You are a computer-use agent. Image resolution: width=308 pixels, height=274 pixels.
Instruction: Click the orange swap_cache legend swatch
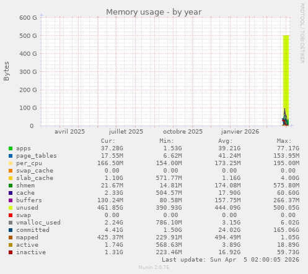(x=11, y=171)
